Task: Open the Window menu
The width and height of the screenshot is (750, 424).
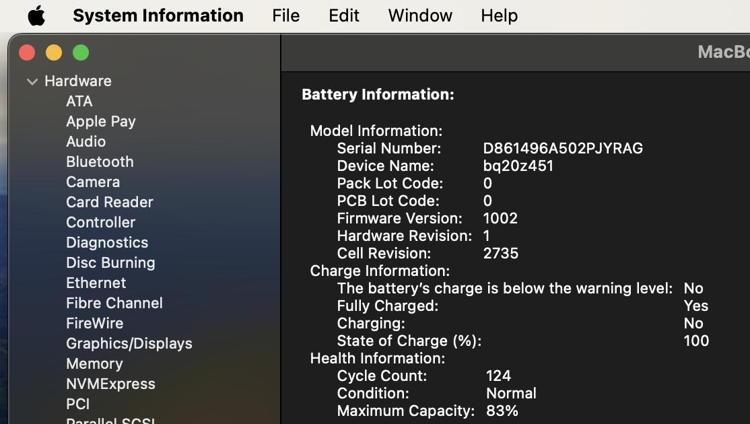Action: tap(420, 15)
